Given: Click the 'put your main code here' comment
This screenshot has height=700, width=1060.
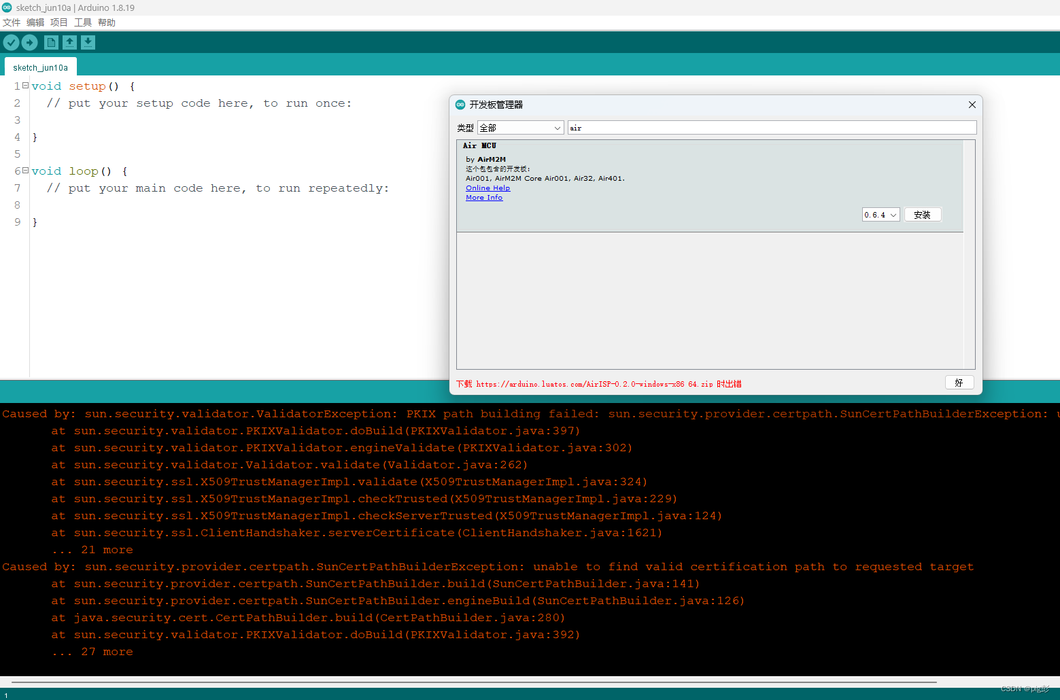Looking at the screenshot, I should 218,188.
